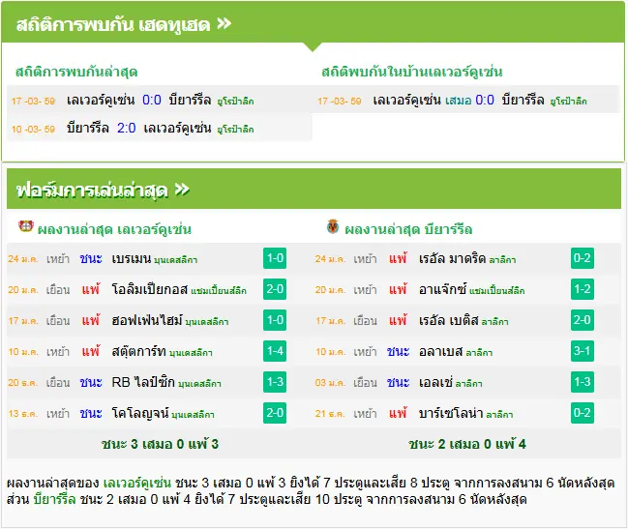Select opponent name บาร์เซโลน่า
The height and width of the screenshot is (529, 628).
point(451,413)
